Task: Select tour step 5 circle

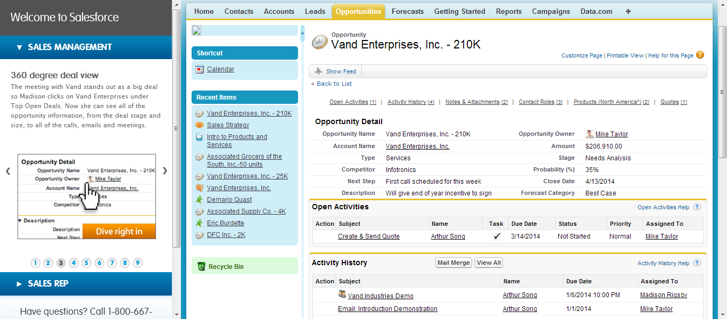Action: click(87, 263)
